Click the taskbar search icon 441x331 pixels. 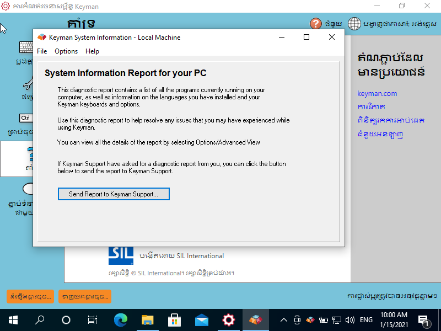tap(40, 320)
